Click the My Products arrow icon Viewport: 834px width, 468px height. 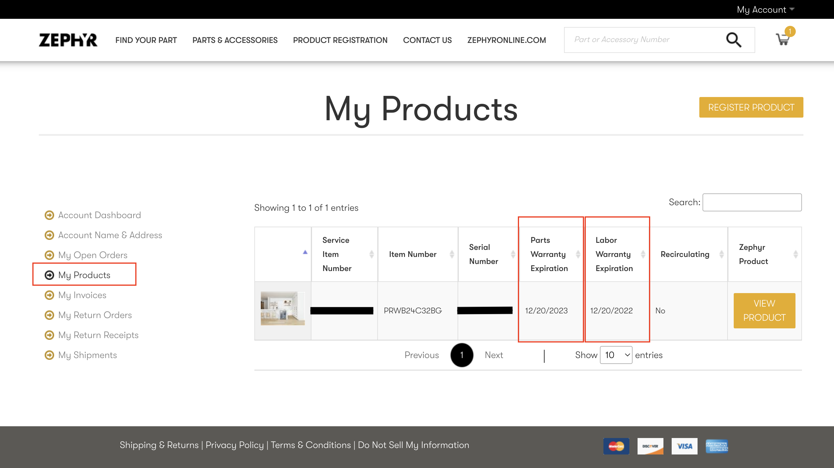[x=49, y=275]
